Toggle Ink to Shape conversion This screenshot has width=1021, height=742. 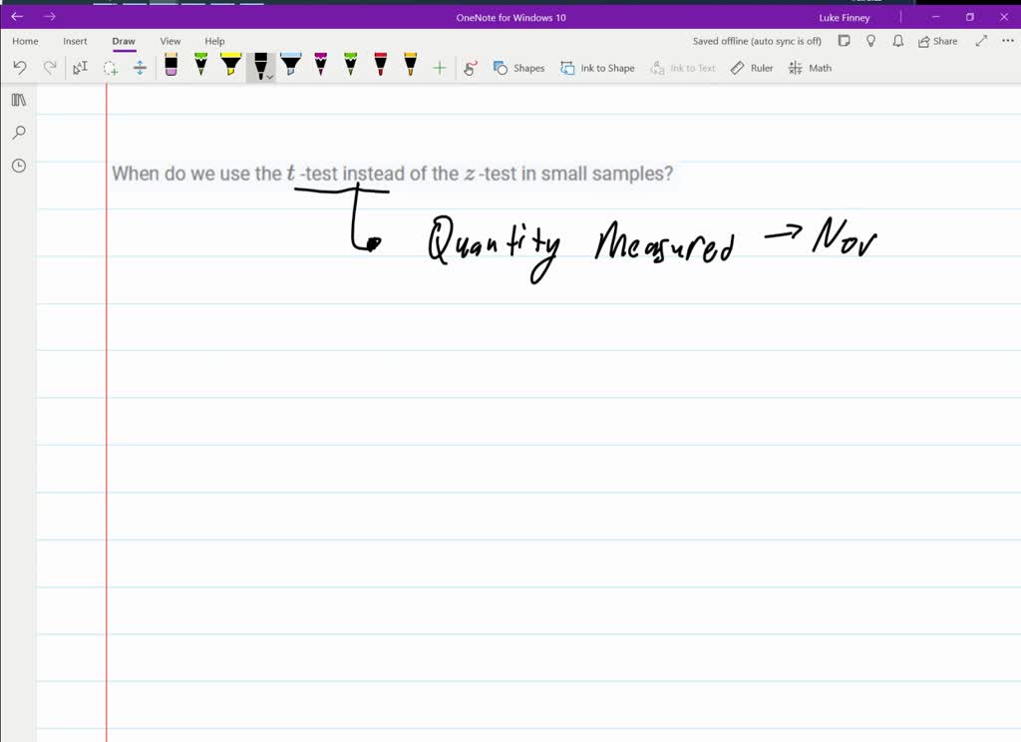[x=597, y=68]
